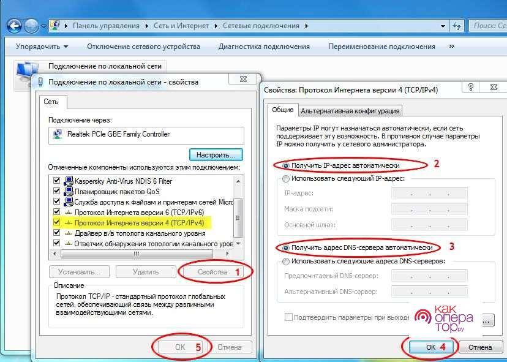Confirm IPv4 properties dialog with OK
The image size is (507, 362).
point(430,347)
